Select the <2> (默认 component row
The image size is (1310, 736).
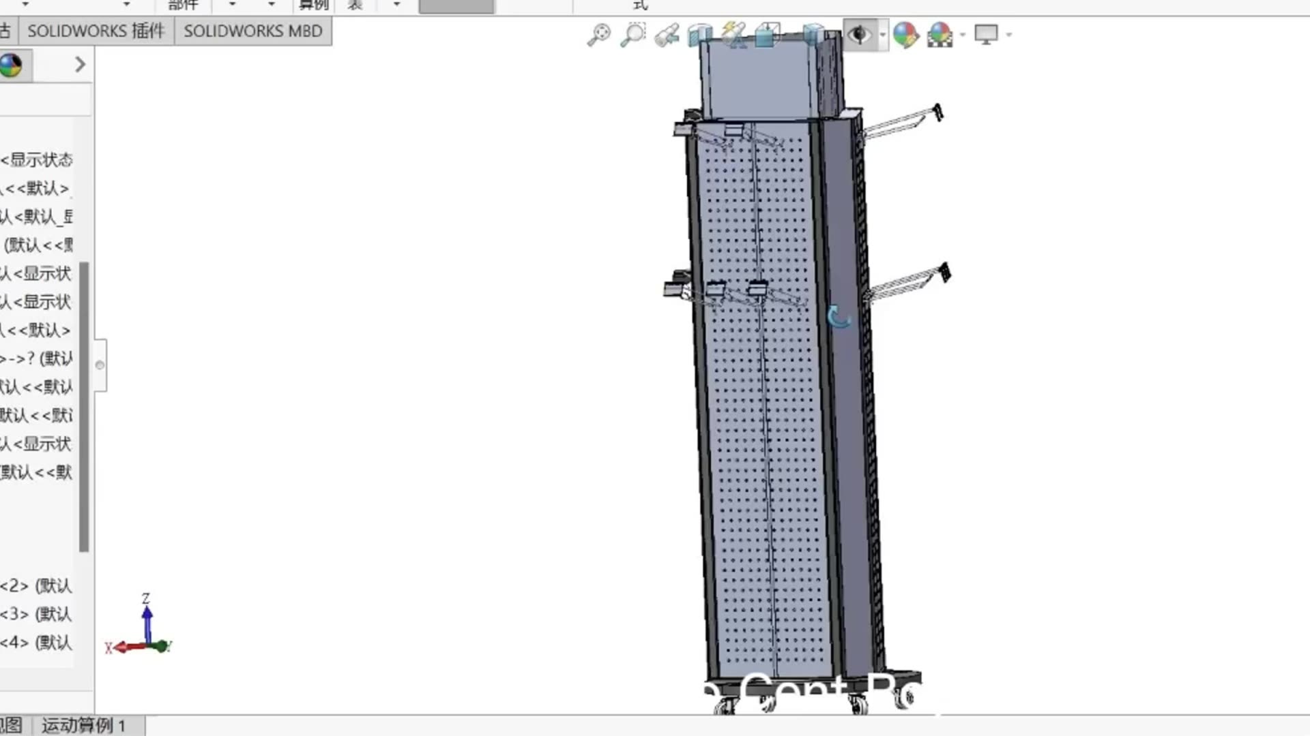tap(36, 586)
